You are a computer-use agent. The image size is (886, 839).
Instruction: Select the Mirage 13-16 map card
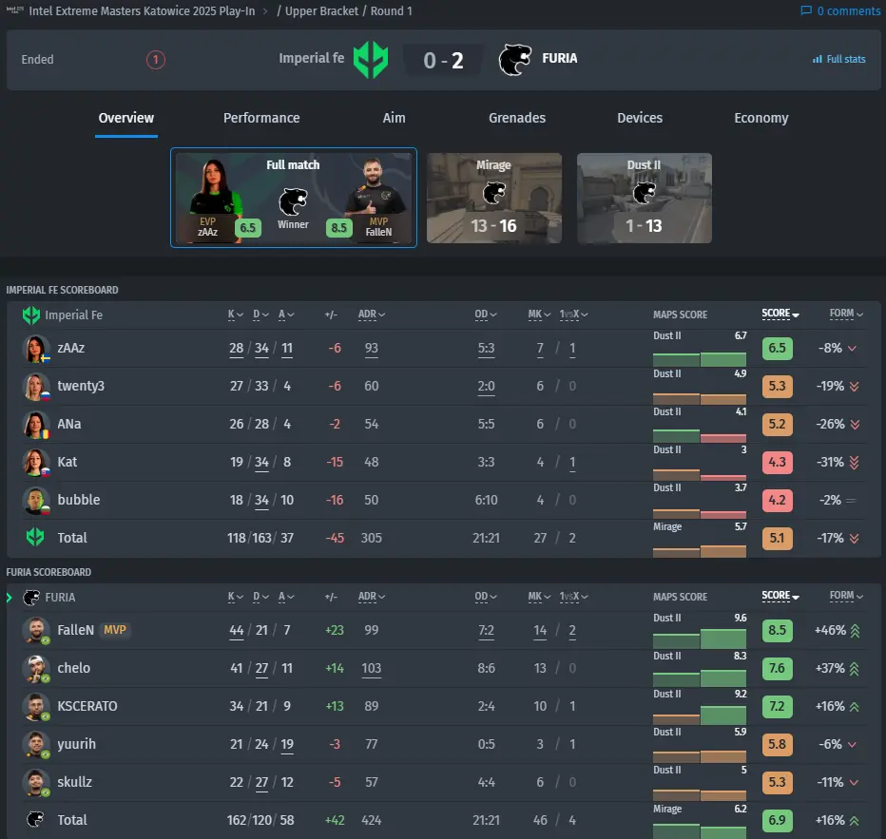click(493, 199)
